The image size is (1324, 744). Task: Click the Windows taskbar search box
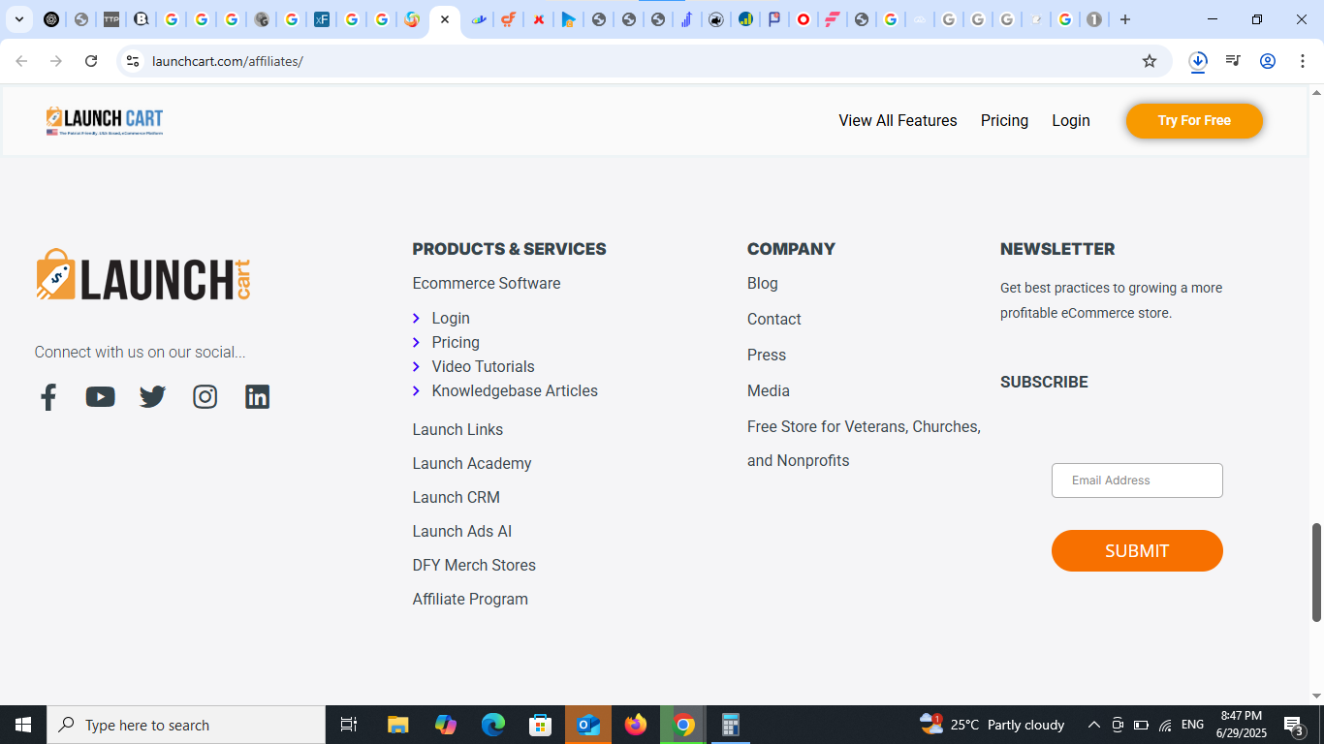186,725
